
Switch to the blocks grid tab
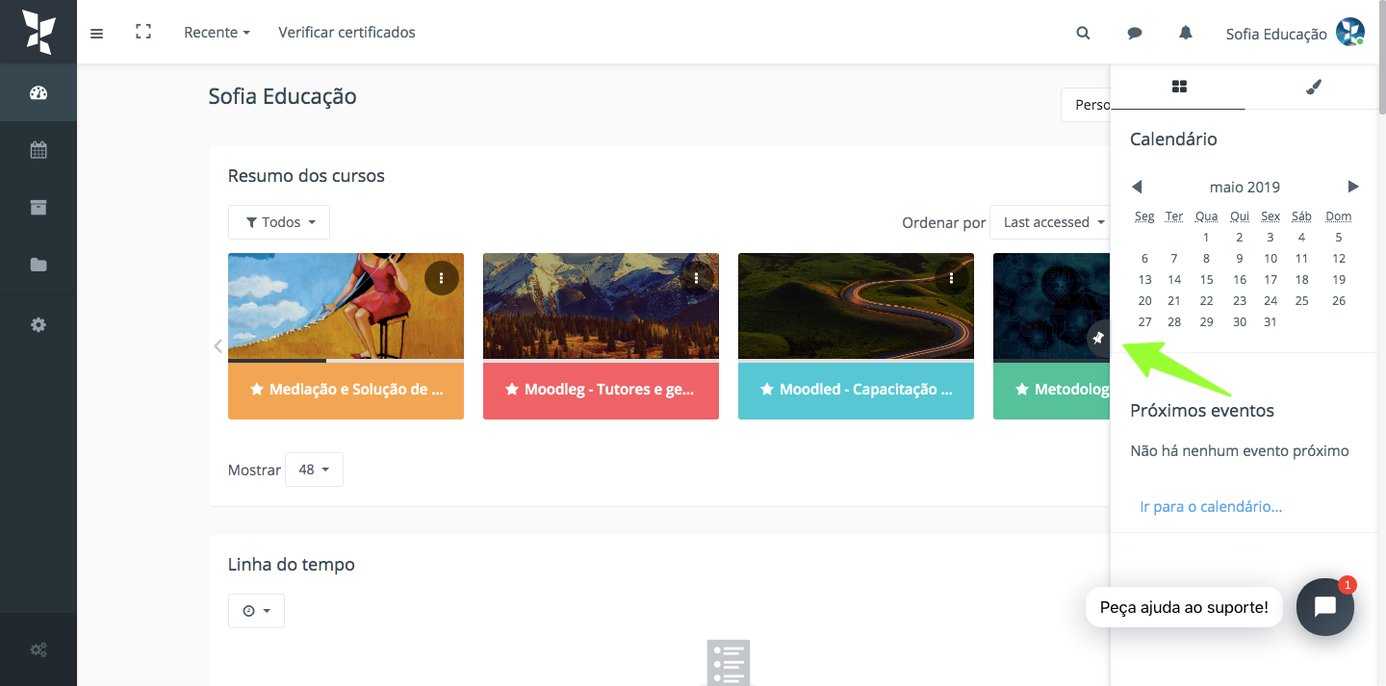[x=1179, y=87]
